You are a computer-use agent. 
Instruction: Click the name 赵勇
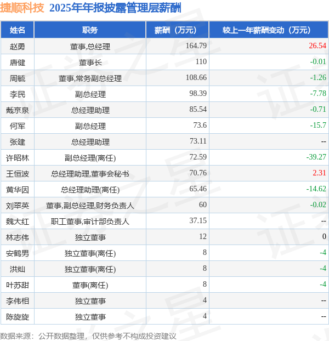[18, 46]
